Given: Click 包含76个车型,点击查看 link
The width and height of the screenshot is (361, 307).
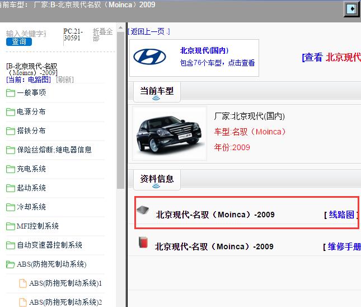Looking at the screenshot, I should point(217,63).
